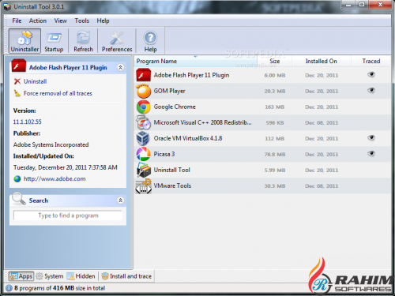Toggle traced eye for GOM Player
The width and height of the screenshot is (395, 296).
point(371,91)
